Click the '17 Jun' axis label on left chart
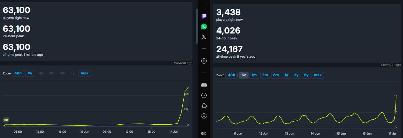The height and width of the screenshot is (138, 403). coord(173,131)
